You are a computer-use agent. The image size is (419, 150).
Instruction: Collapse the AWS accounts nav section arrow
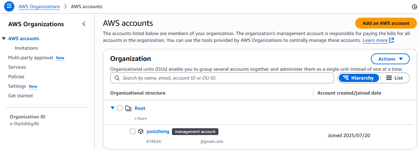[3, 38]
